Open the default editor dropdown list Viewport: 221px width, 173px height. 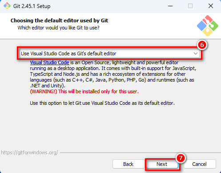109,54
